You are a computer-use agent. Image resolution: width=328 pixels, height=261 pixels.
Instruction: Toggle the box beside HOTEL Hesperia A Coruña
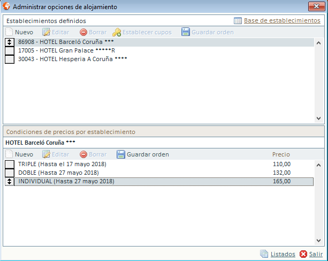point(9,59)
